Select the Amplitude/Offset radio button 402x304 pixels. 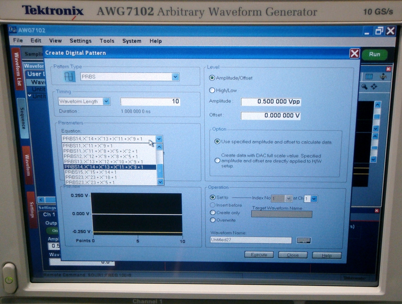tap(212, 78)
